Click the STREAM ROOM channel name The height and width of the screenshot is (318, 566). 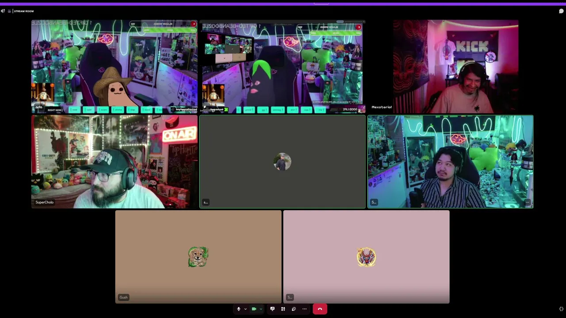(24, 11)
